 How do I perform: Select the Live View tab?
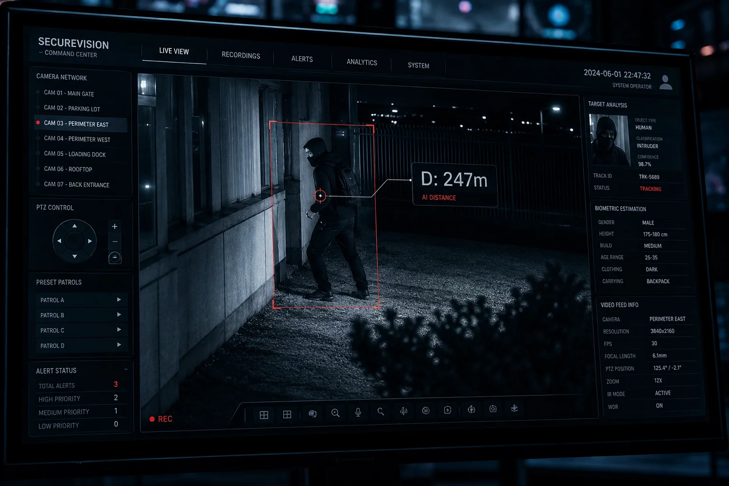point(174,51)
